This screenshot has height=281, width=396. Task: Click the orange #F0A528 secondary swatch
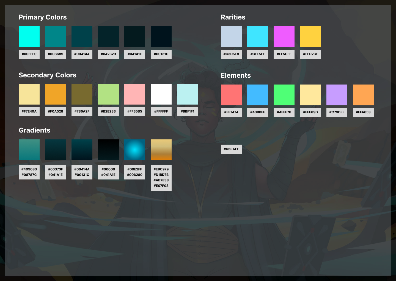click(x=56, y=94)
